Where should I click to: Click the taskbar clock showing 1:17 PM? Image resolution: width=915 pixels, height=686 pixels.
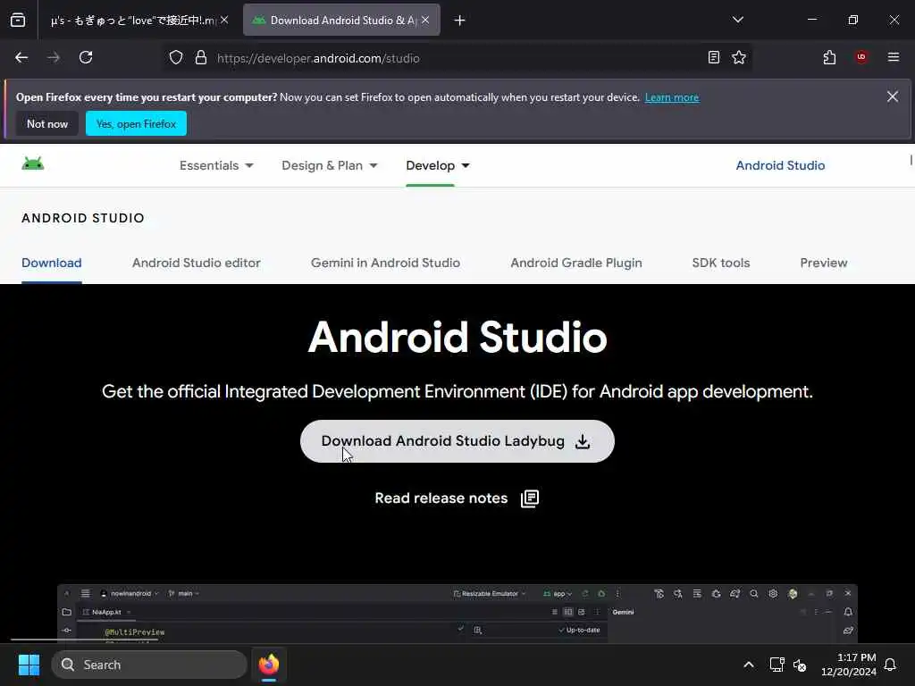849,665
